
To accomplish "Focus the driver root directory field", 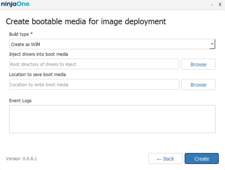I will point(94,64).
